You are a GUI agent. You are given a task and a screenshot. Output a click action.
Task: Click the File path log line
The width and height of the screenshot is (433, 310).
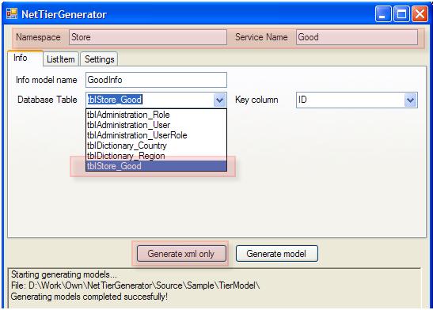[x=135, y=285]
